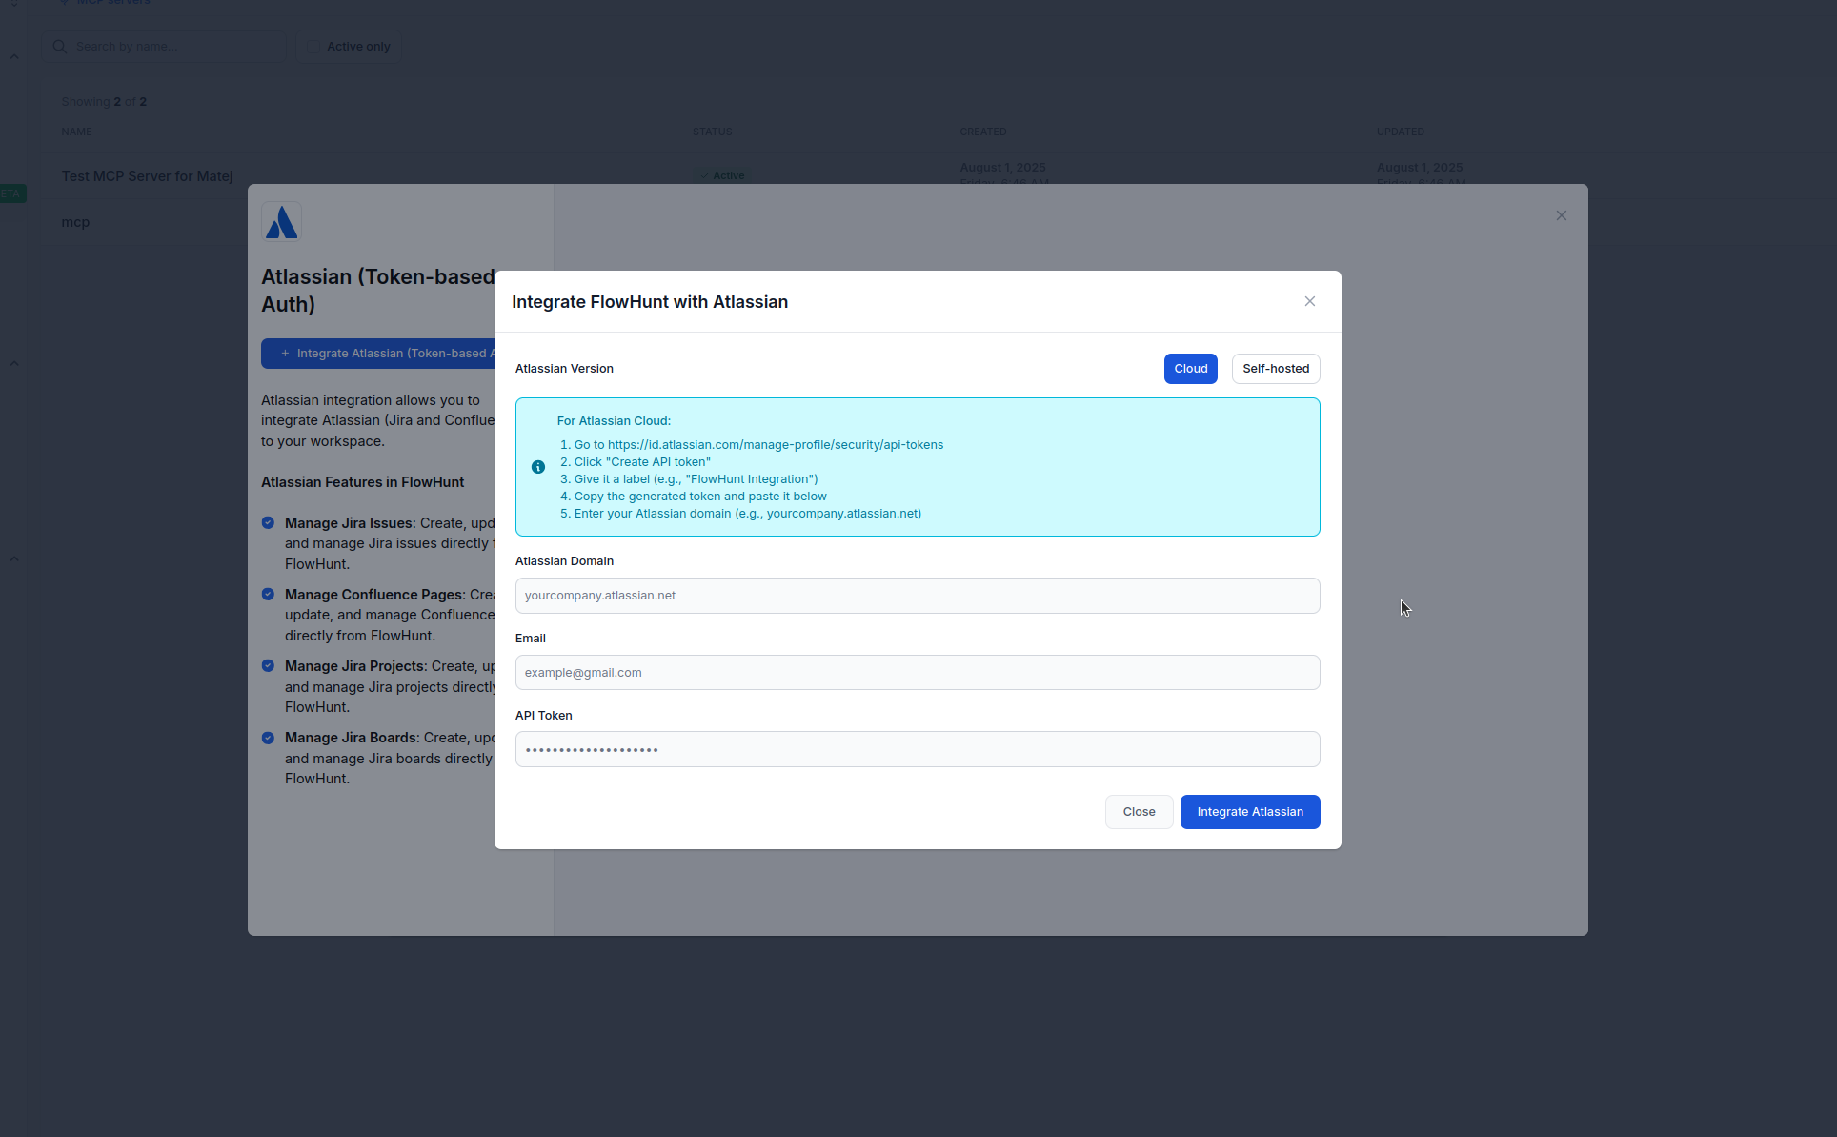Open the MCP servers navigation item
Viewport: 1837px width, 1137px height.
click(x=110, y=3)
